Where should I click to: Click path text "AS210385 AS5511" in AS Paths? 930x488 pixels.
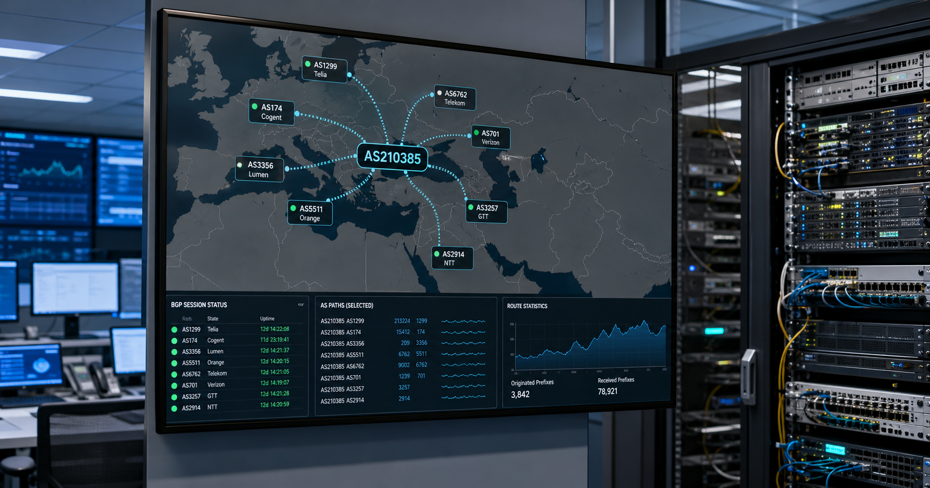[342, 355]
